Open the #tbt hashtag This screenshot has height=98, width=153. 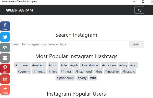tap(93, 78)
